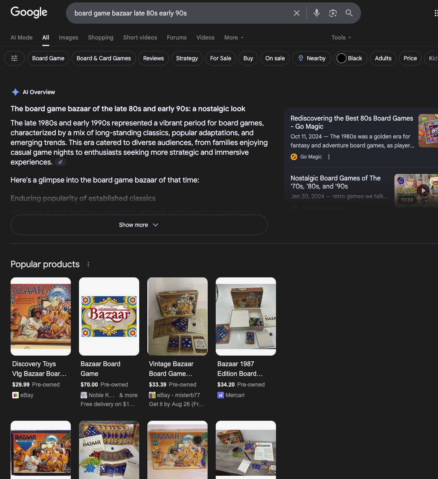The image size is (438, 479).
Task: Click the AI Overview sparkle icon
Action: pyautogui.click(x=15, y=92)
